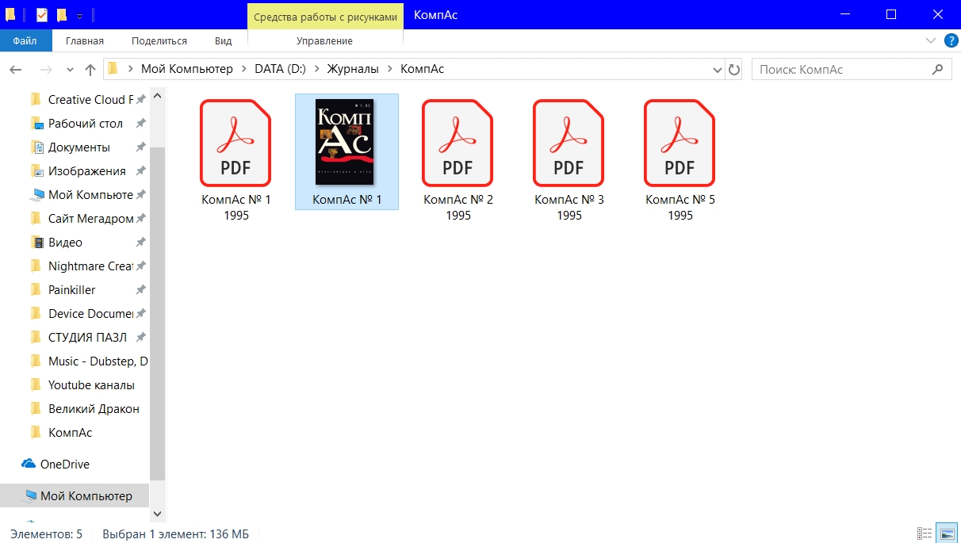
Task: Open Music - Dubstep folder in sidebar
Action: (x=98, y=361)
